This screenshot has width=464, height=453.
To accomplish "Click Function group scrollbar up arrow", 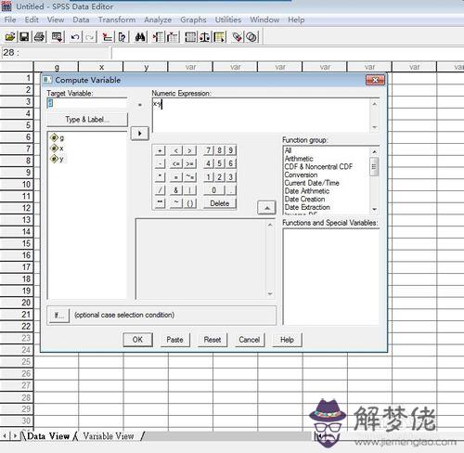I will [374, 151].
